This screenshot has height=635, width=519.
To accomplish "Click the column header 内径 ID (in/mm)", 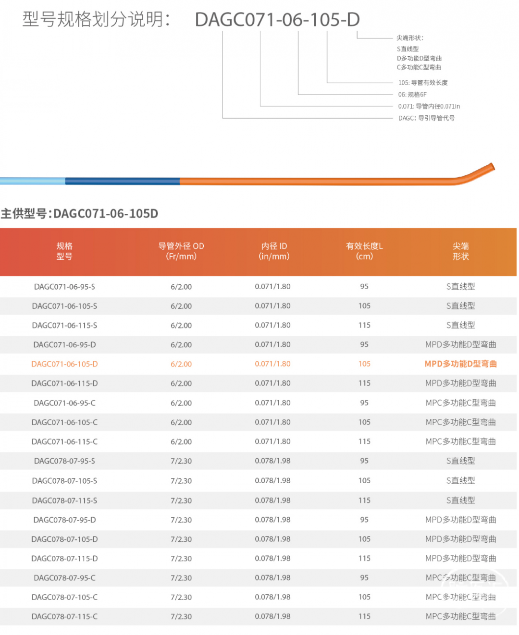I will tap(274, 251).
